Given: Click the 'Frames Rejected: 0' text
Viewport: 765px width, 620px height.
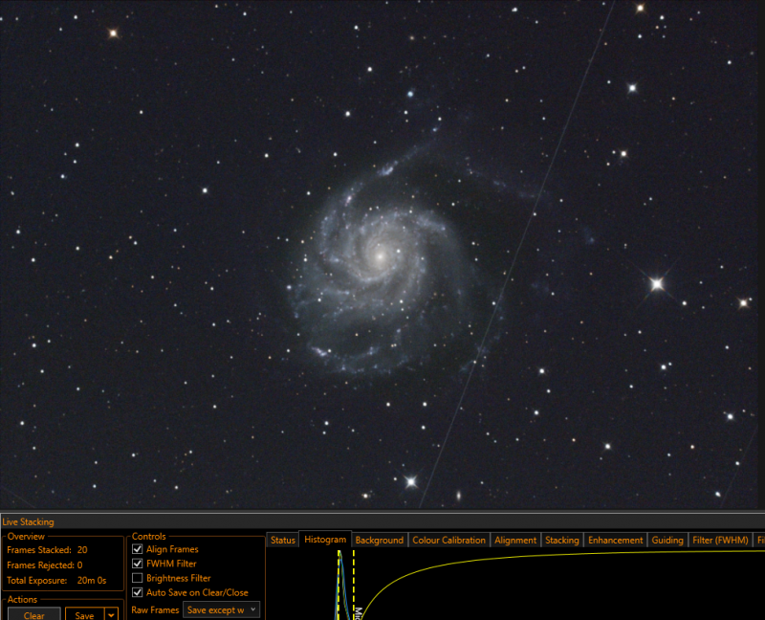Looking at the screenshot, I should coord(44,565).
